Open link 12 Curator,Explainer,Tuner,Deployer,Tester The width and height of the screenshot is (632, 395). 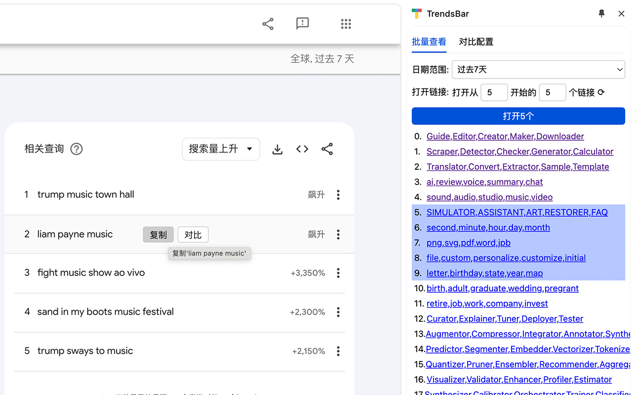click(505, 319)
